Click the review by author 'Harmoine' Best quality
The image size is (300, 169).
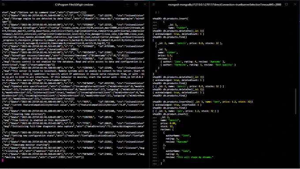(x=198, y=65)
